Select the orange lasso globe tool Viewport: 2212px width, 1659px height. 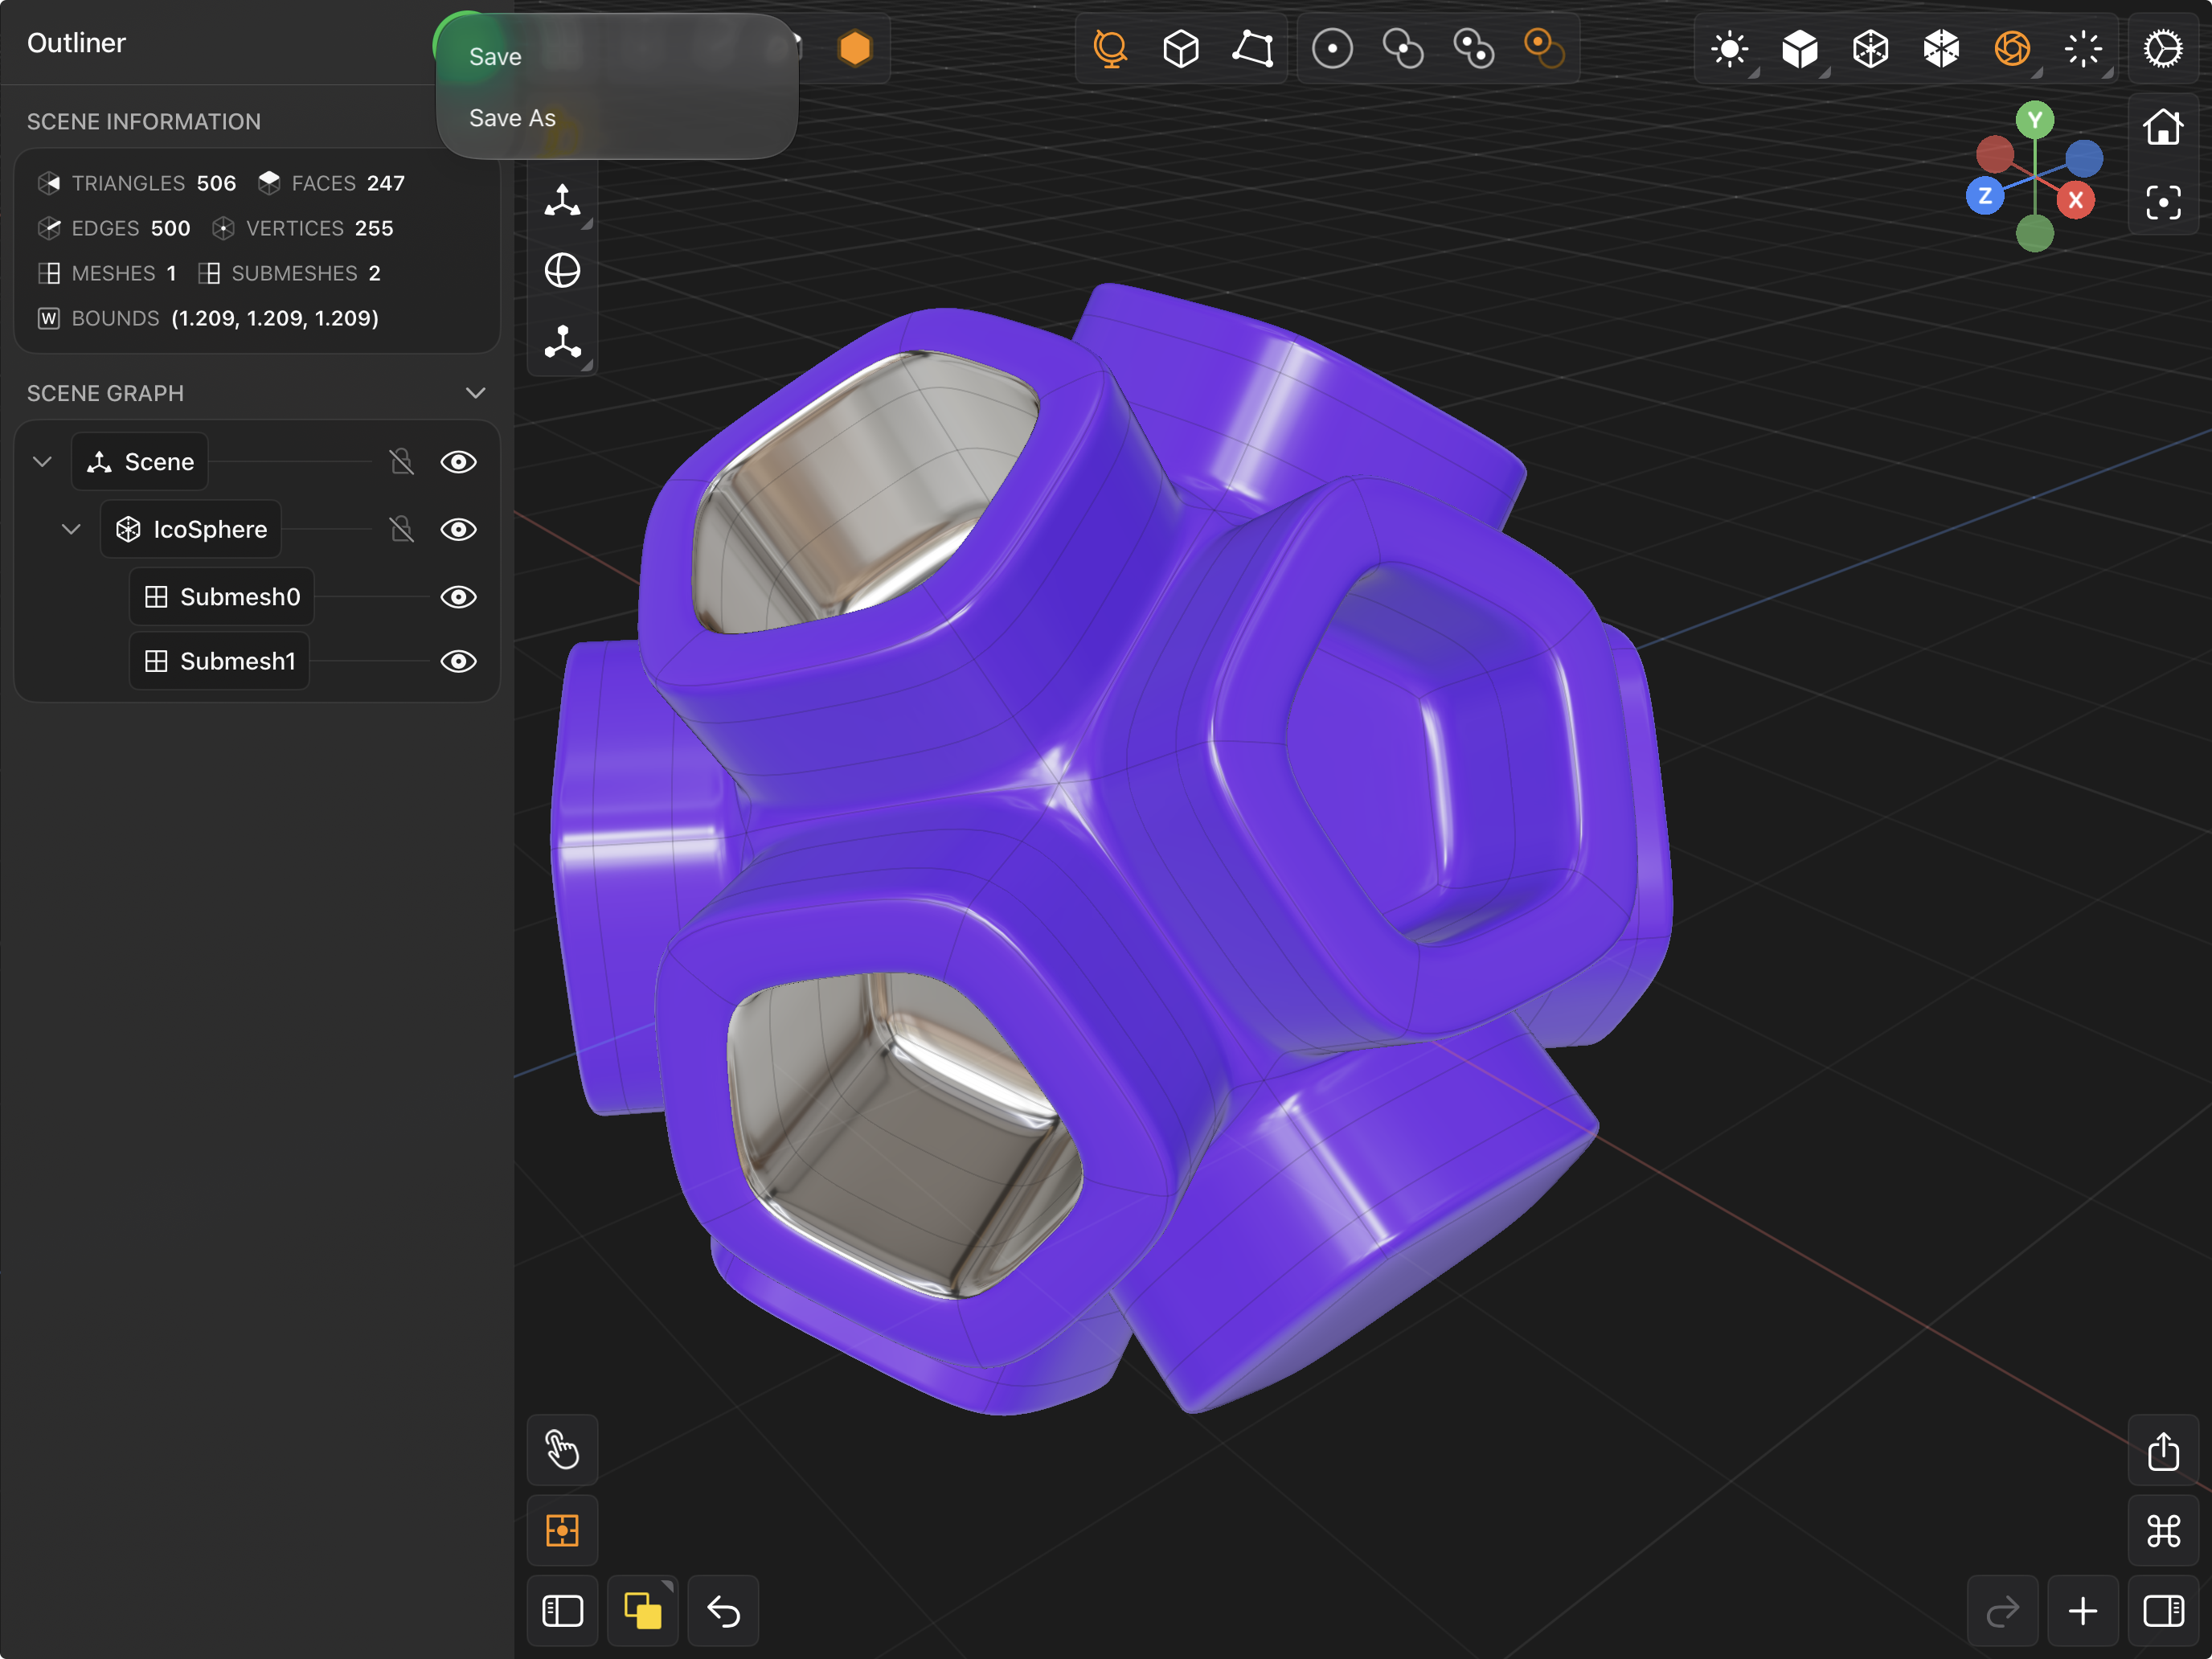[x=1110, y=48]
